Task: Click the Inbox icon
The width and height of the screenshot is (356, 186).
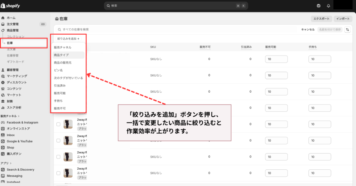Action: tap(3, 135)
